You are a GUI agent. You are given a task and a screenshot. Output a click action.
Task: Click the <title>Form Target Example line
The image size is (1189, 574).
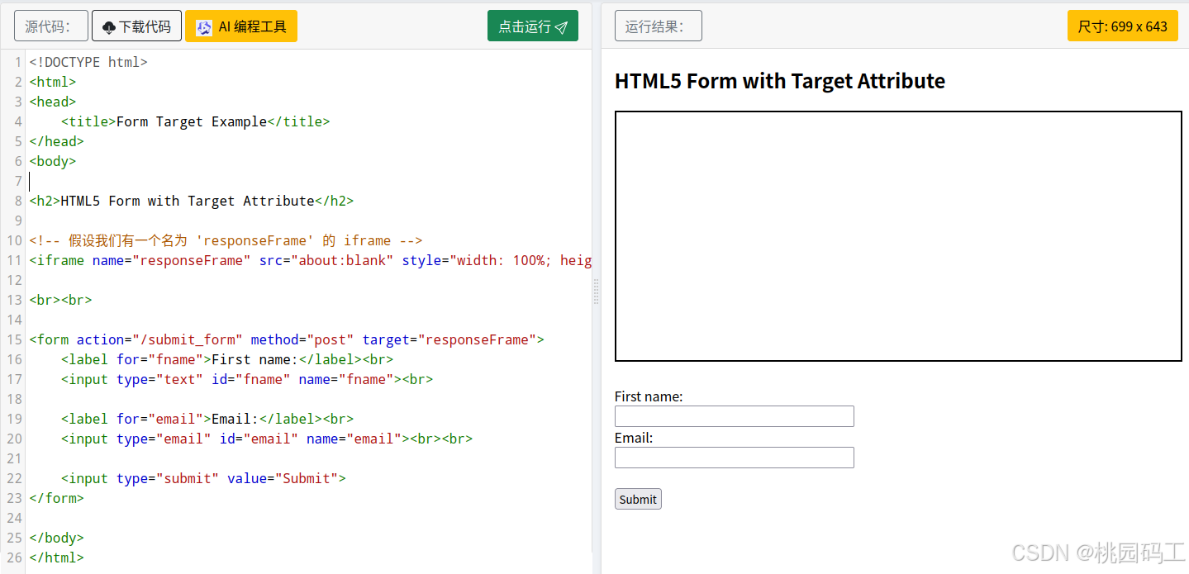click(x=195, y=121)
